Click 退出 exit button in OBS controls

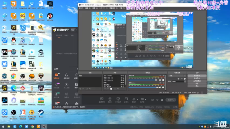pyautogui.click(x=197, y=86)
